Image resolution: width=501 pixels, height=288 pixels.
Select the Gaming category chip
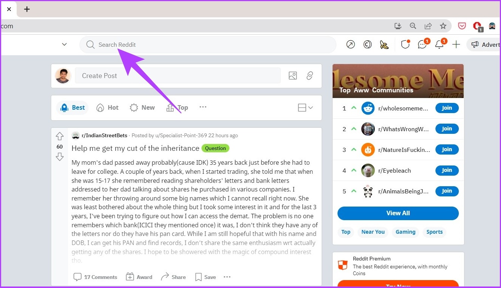[405, 232]
